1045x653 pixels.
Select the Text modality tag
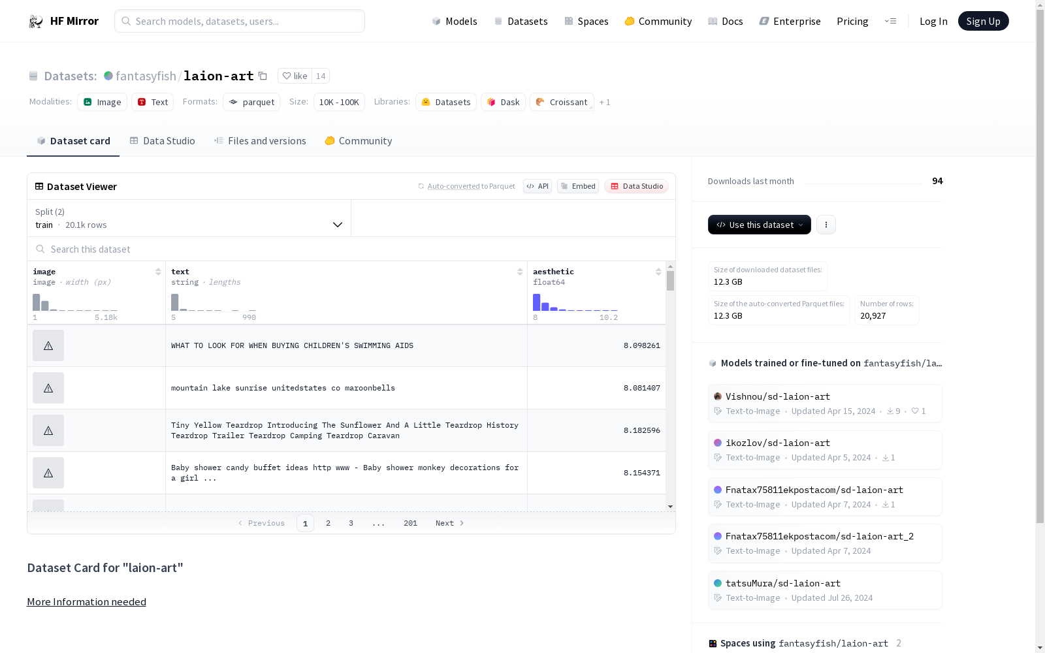click(153, 102)
